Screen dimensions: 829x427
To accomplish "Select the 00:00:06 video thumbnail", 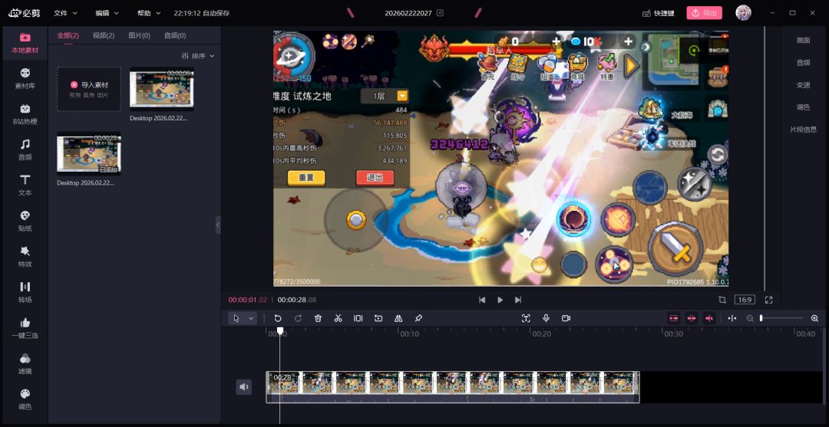I will [162, 89].
